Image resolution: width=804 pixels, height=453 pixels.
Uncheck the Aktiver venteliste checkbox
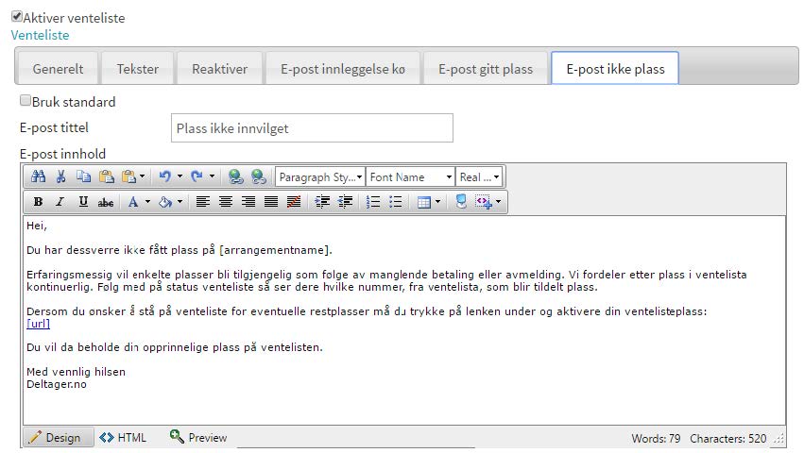pyautogui.click(x=17, y=16)
